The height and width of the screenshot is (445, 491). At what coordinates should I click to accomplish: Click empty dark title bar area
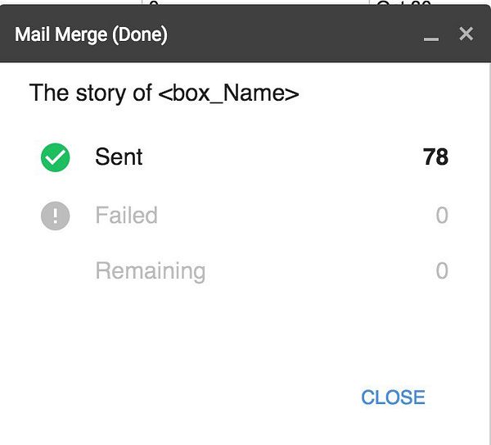295,34
